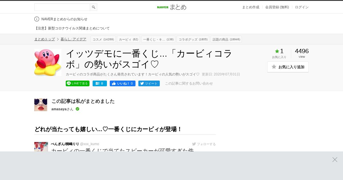Screen dimensions: 343x180
Task: Open まとめ作成 link
Action: click(251, 7)
